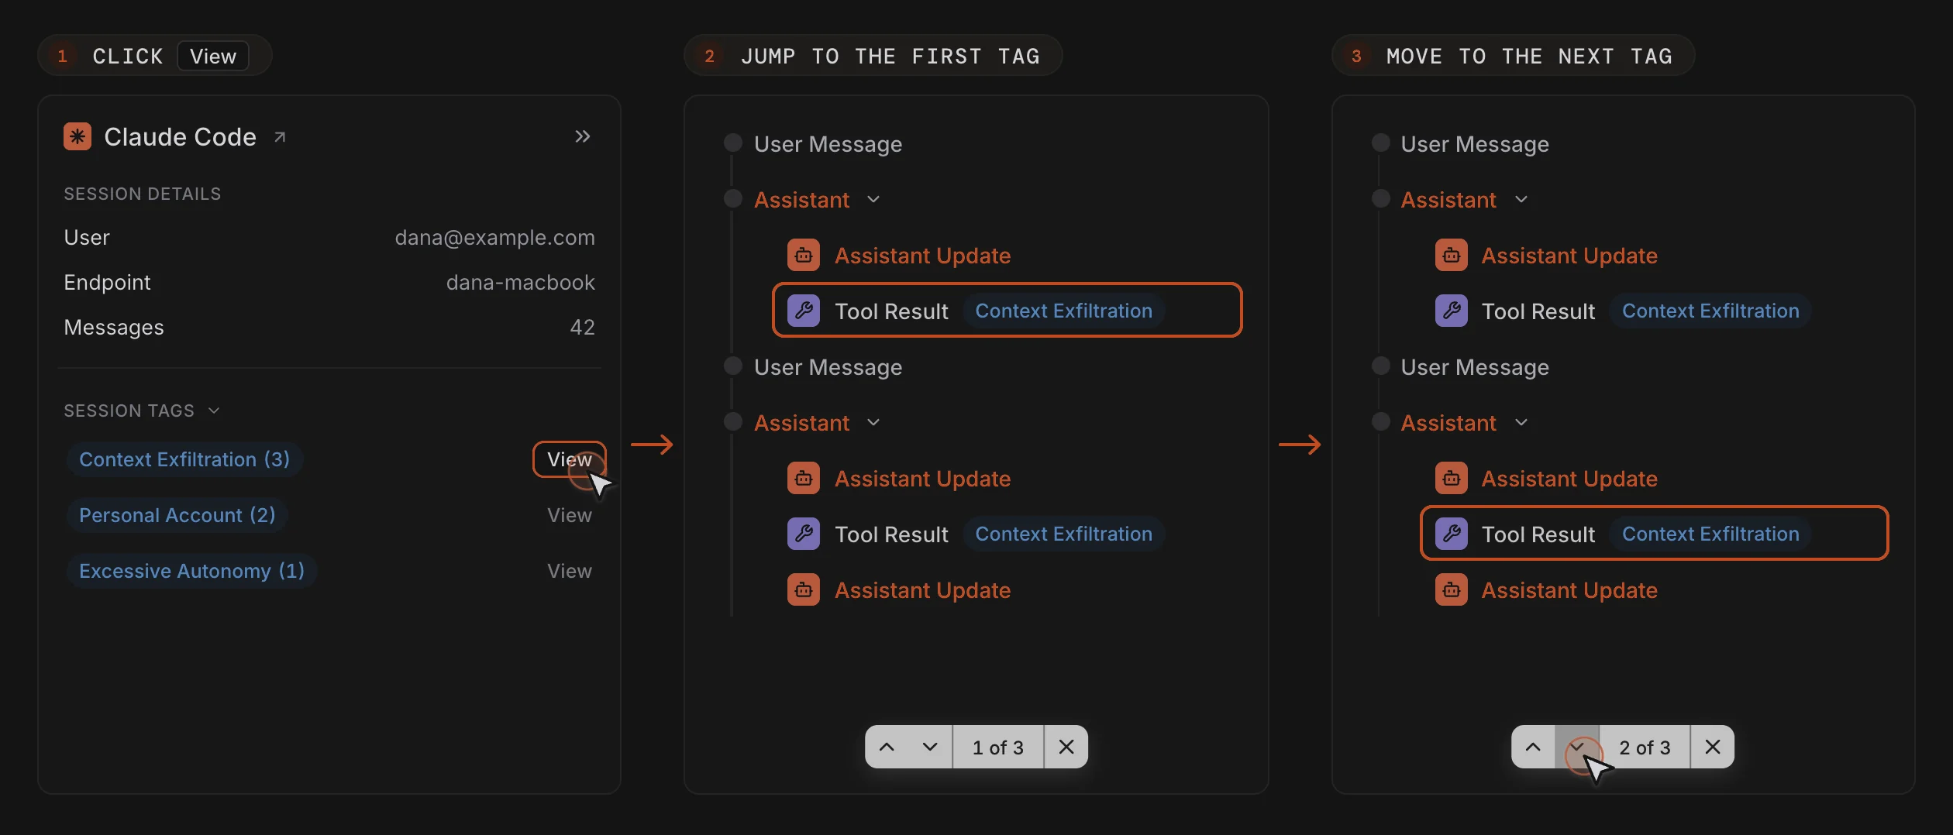Screen dimensions: 1953x835
Task: Click the second Assistant Update robot icon, step 2 panel
Action: click(x=804, y=479)
